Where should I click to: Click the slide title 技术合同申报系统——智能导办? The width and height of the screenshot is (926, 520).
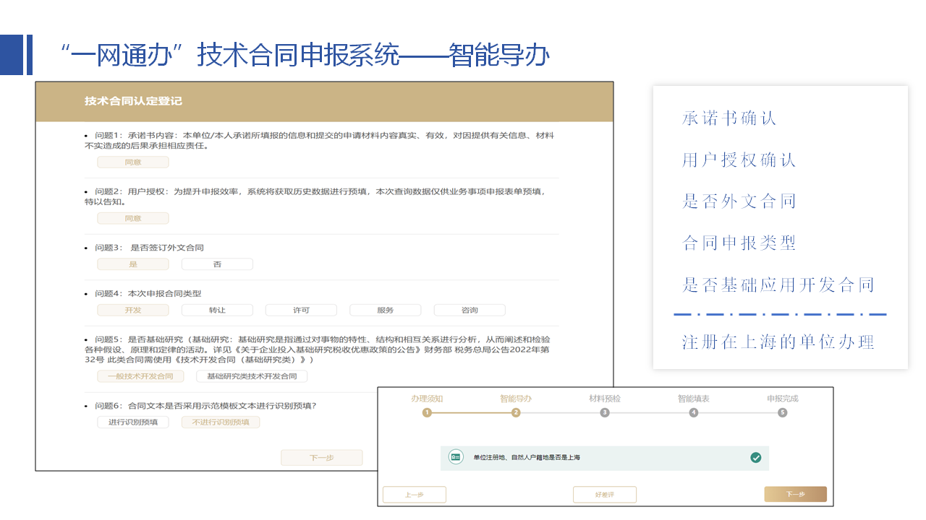point(373,56)
